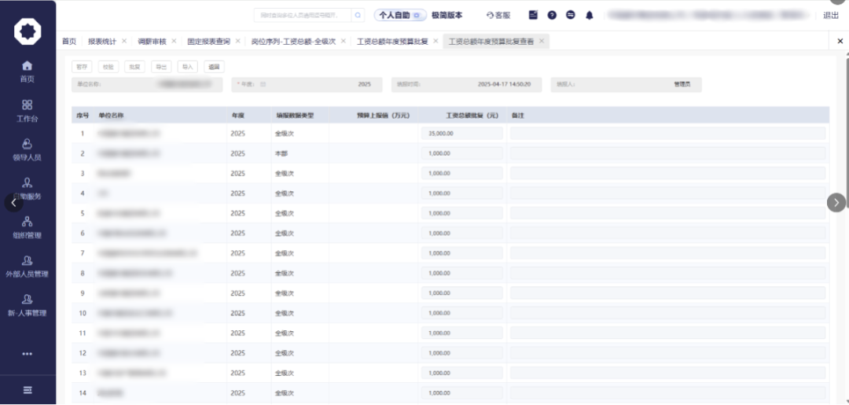Close the 工资总额年度预算批复查看 tab
The height and width of the screenshot is (405, 849).
point(542,41)
